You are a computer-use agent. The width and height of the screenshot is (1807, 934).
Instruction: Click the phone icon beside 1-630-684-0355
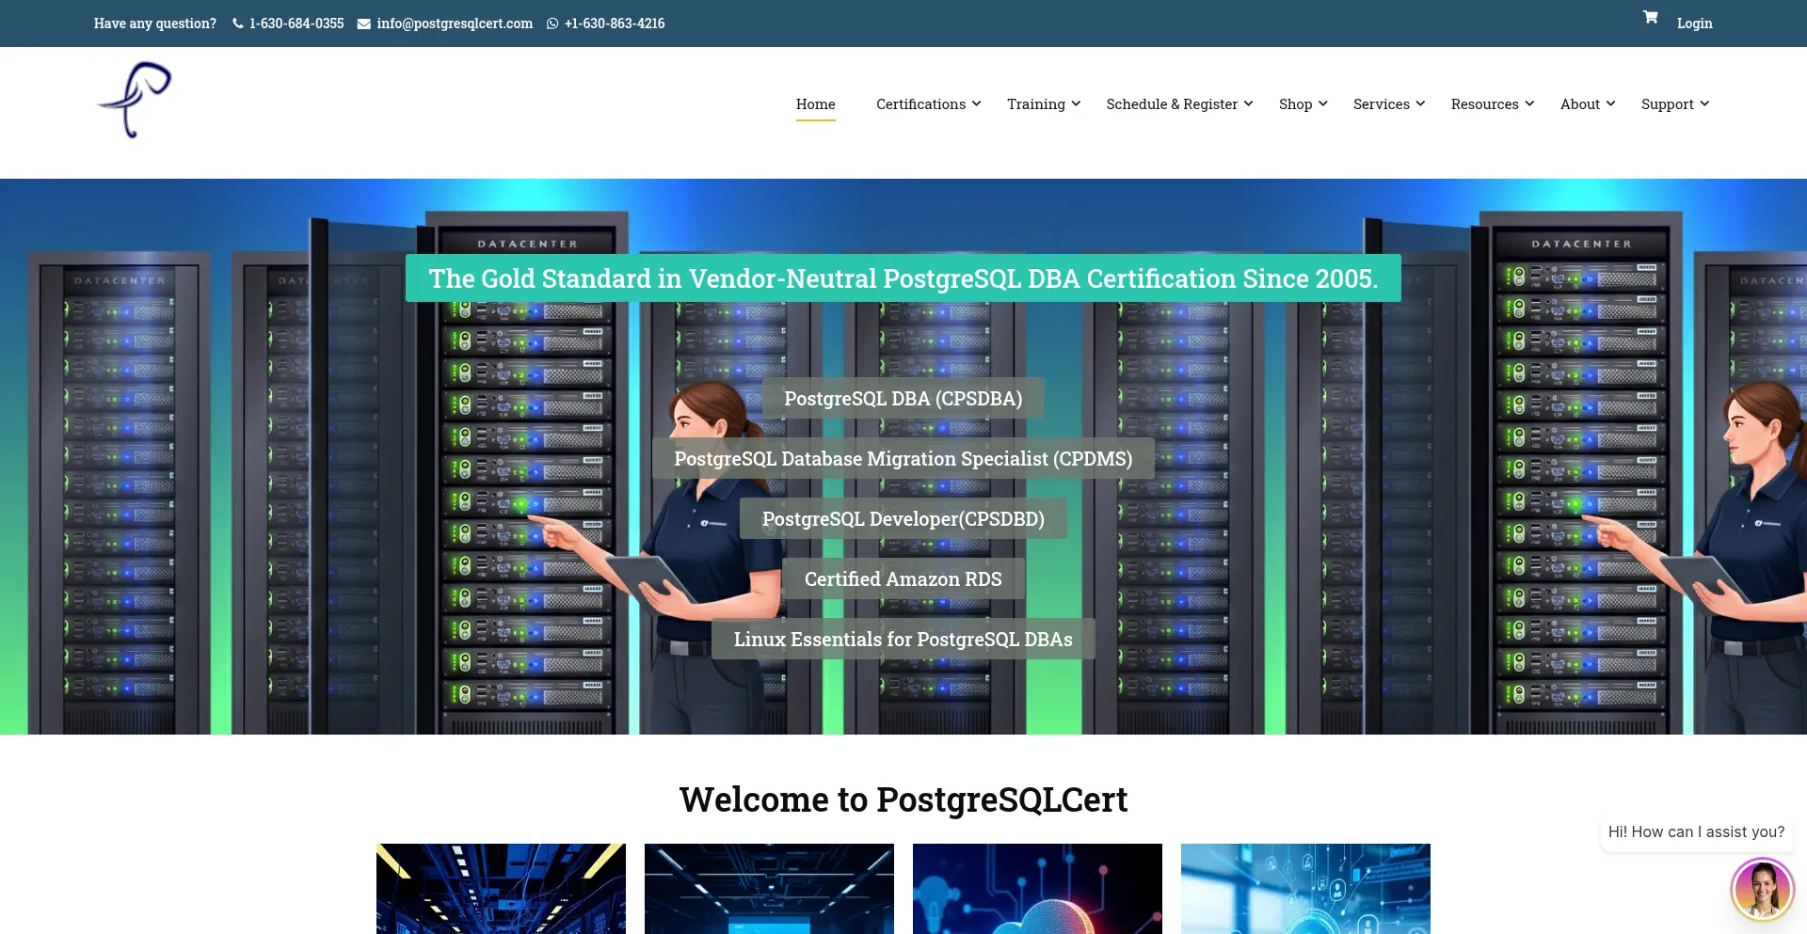tap(238, 24)
